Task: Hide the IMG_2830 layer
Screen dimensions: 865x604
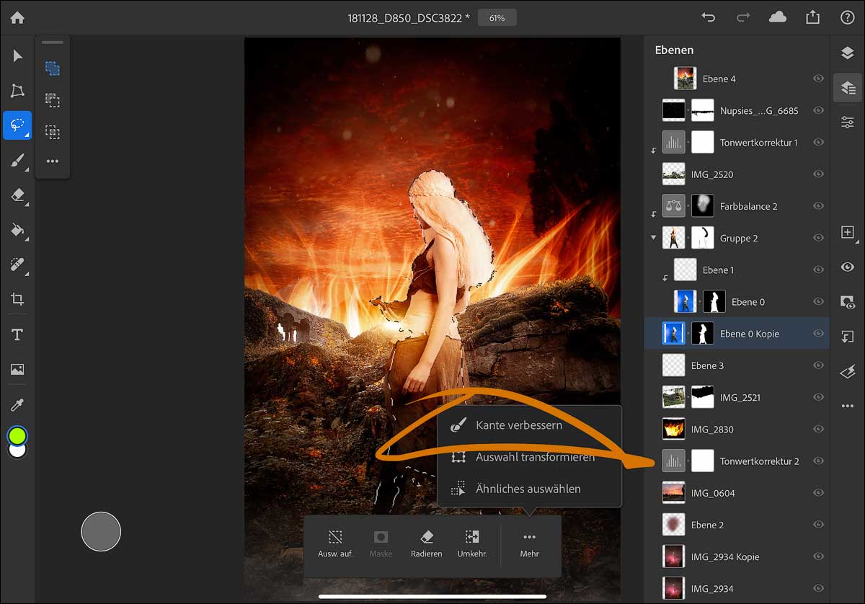Action: 818,429
